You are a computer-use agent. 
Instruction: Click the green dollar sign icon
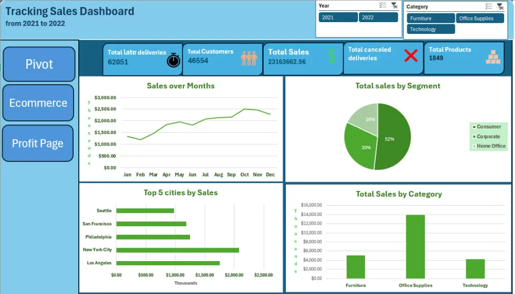332,56
